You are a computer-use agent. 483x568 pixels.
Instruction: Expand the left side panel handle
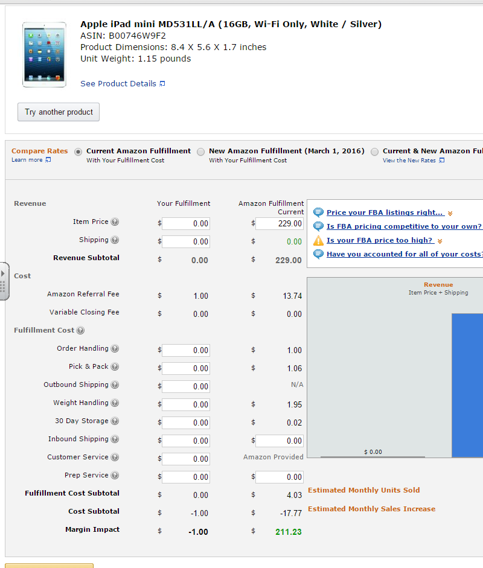pyautogui.click(x=4, y=281)
